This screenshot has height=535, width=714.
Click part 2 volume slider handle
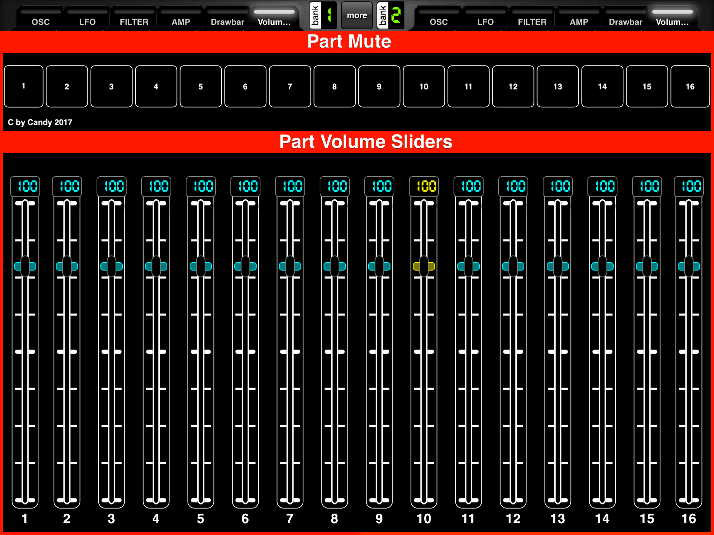coord(67,266)
